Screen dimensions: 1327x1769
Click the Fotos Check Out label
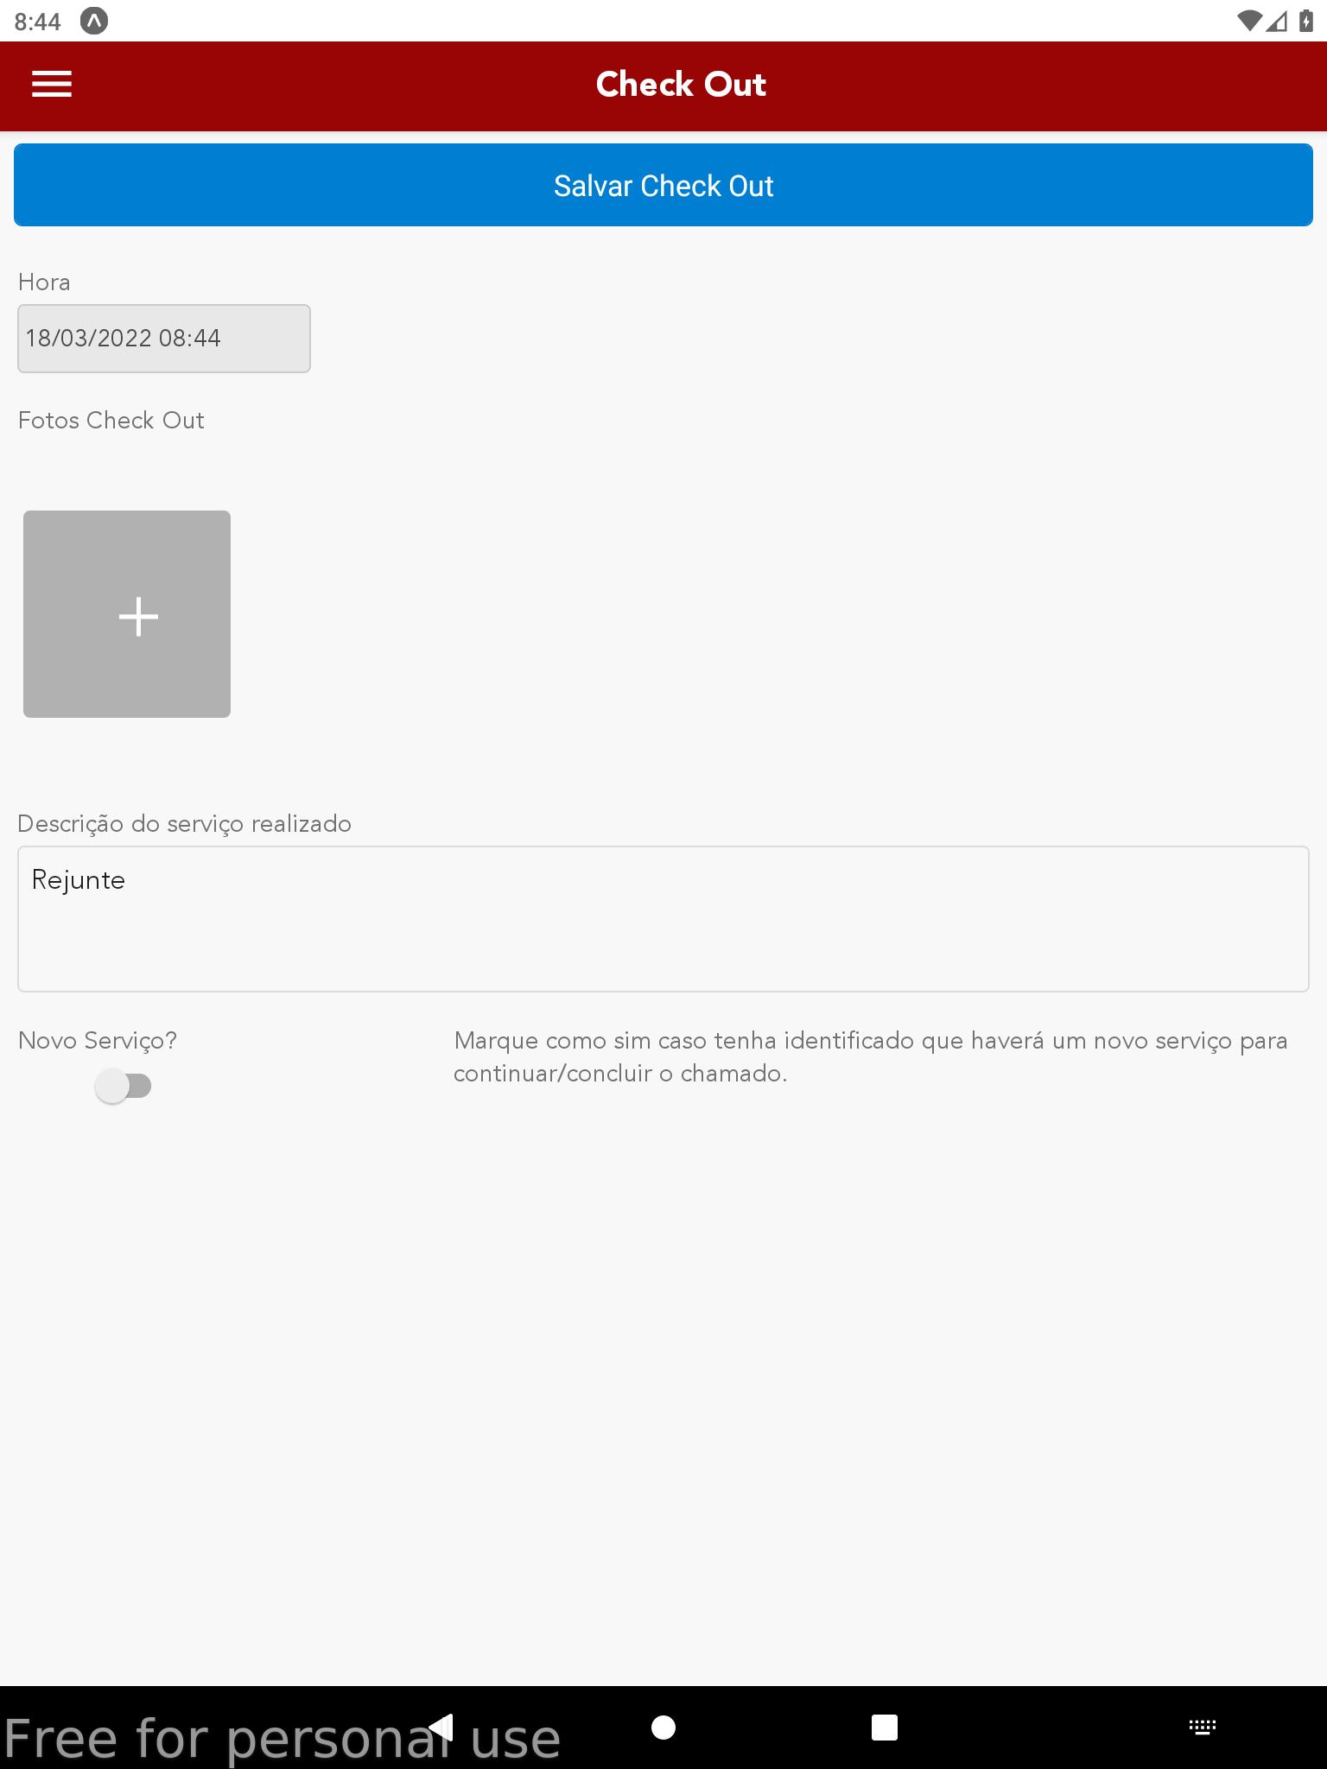[x=111, y=421]
